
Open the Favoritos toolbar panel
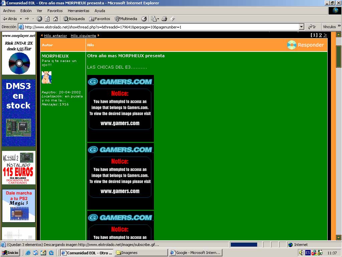pyautogui.click(x=100, y=19)
